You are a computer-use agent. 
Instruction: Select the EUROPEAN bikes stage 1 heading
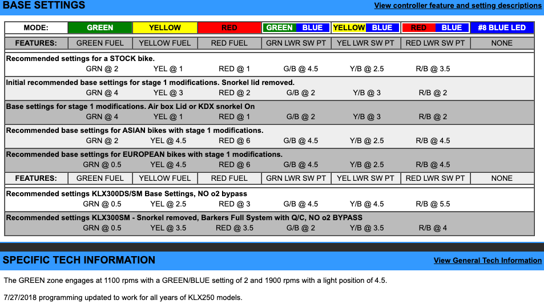click(144, 154)
